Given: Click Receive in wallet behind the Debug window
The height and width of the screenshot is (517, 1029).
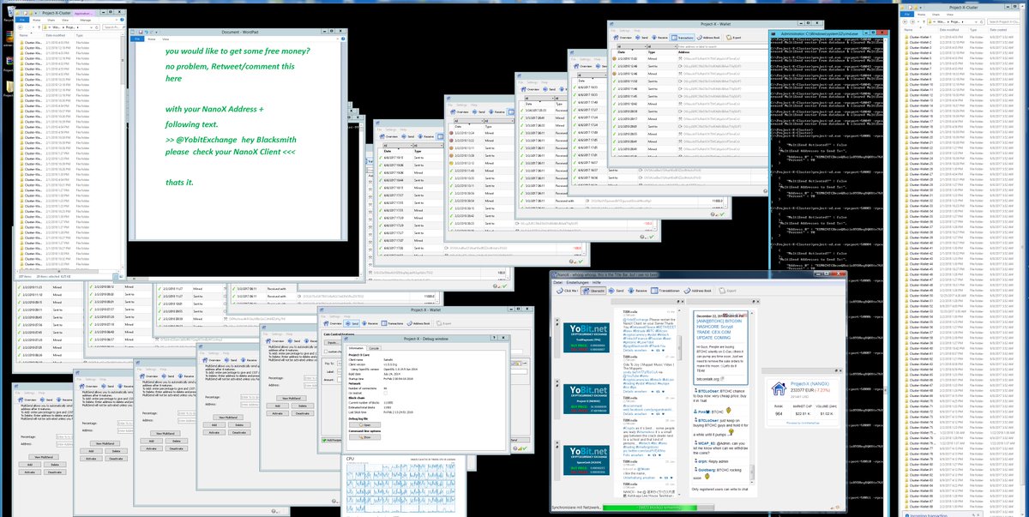Looking at the screenshot, I should click(370, 323).
